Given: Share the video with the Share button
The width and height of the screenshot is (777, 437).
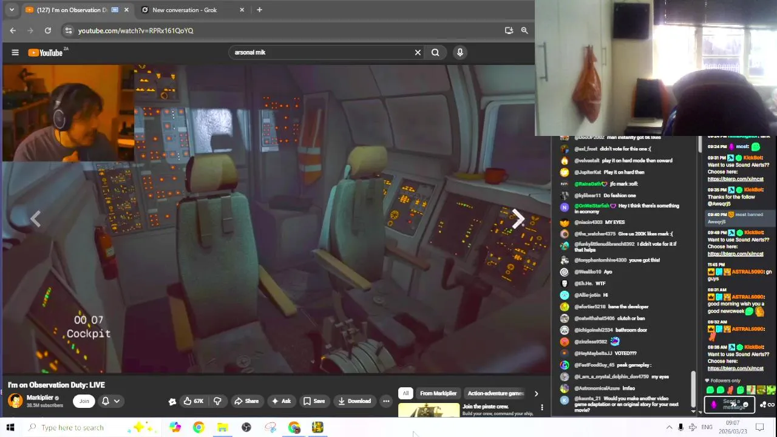Looking at the screenshot, I should click(x=246, y=401).
